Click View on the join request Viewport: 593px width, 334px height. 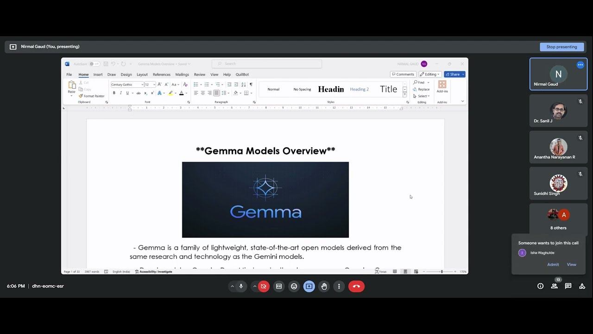tap(571, 264)
